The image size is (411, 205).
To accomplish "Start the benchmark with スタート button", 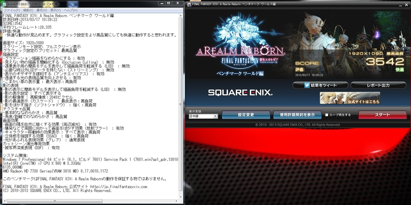I will coord(383,115).
